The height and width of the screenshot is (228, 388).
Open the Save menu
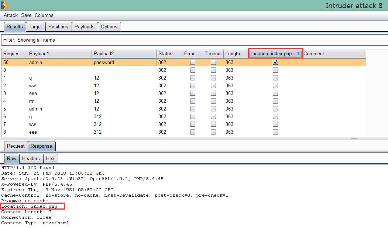[26, 15]
